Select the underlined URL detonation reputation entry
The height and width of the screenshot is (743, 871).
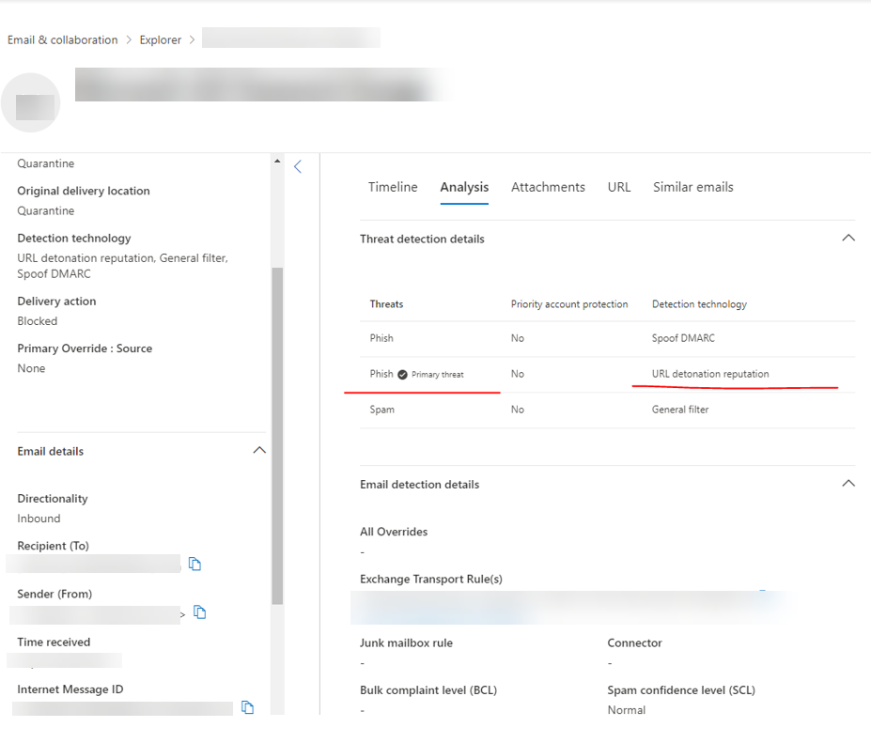tap(710, 373)
